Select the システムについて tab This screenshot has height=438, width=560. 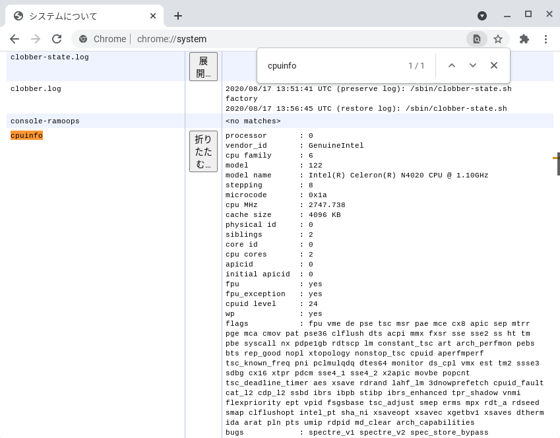click(79, 16)
